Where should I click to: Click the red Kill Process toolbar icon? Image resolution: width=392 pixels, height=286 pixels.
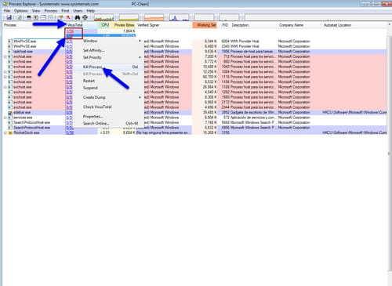tap(68, 17)
